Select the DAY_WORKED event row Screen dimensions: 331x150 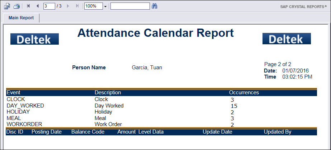point(25,106)
